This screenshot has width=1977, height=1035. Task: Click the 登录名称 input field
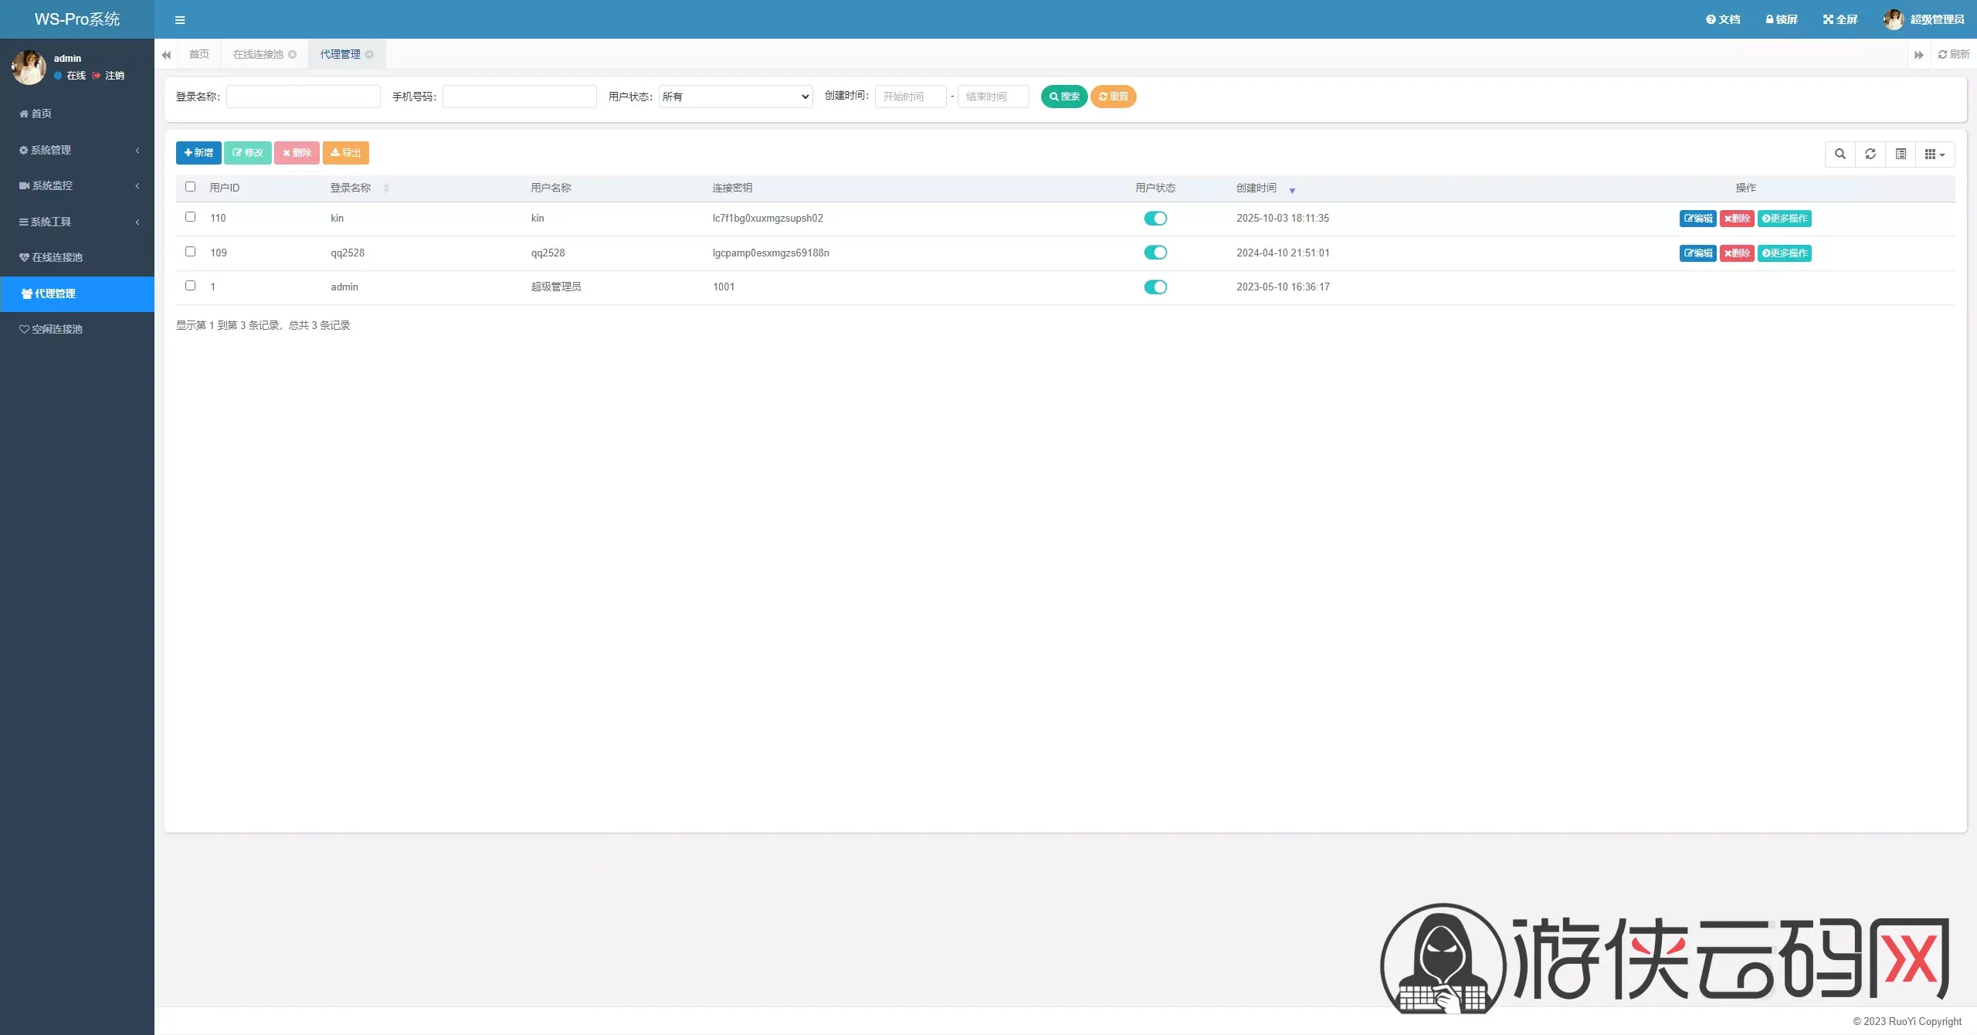click(303, 97)
